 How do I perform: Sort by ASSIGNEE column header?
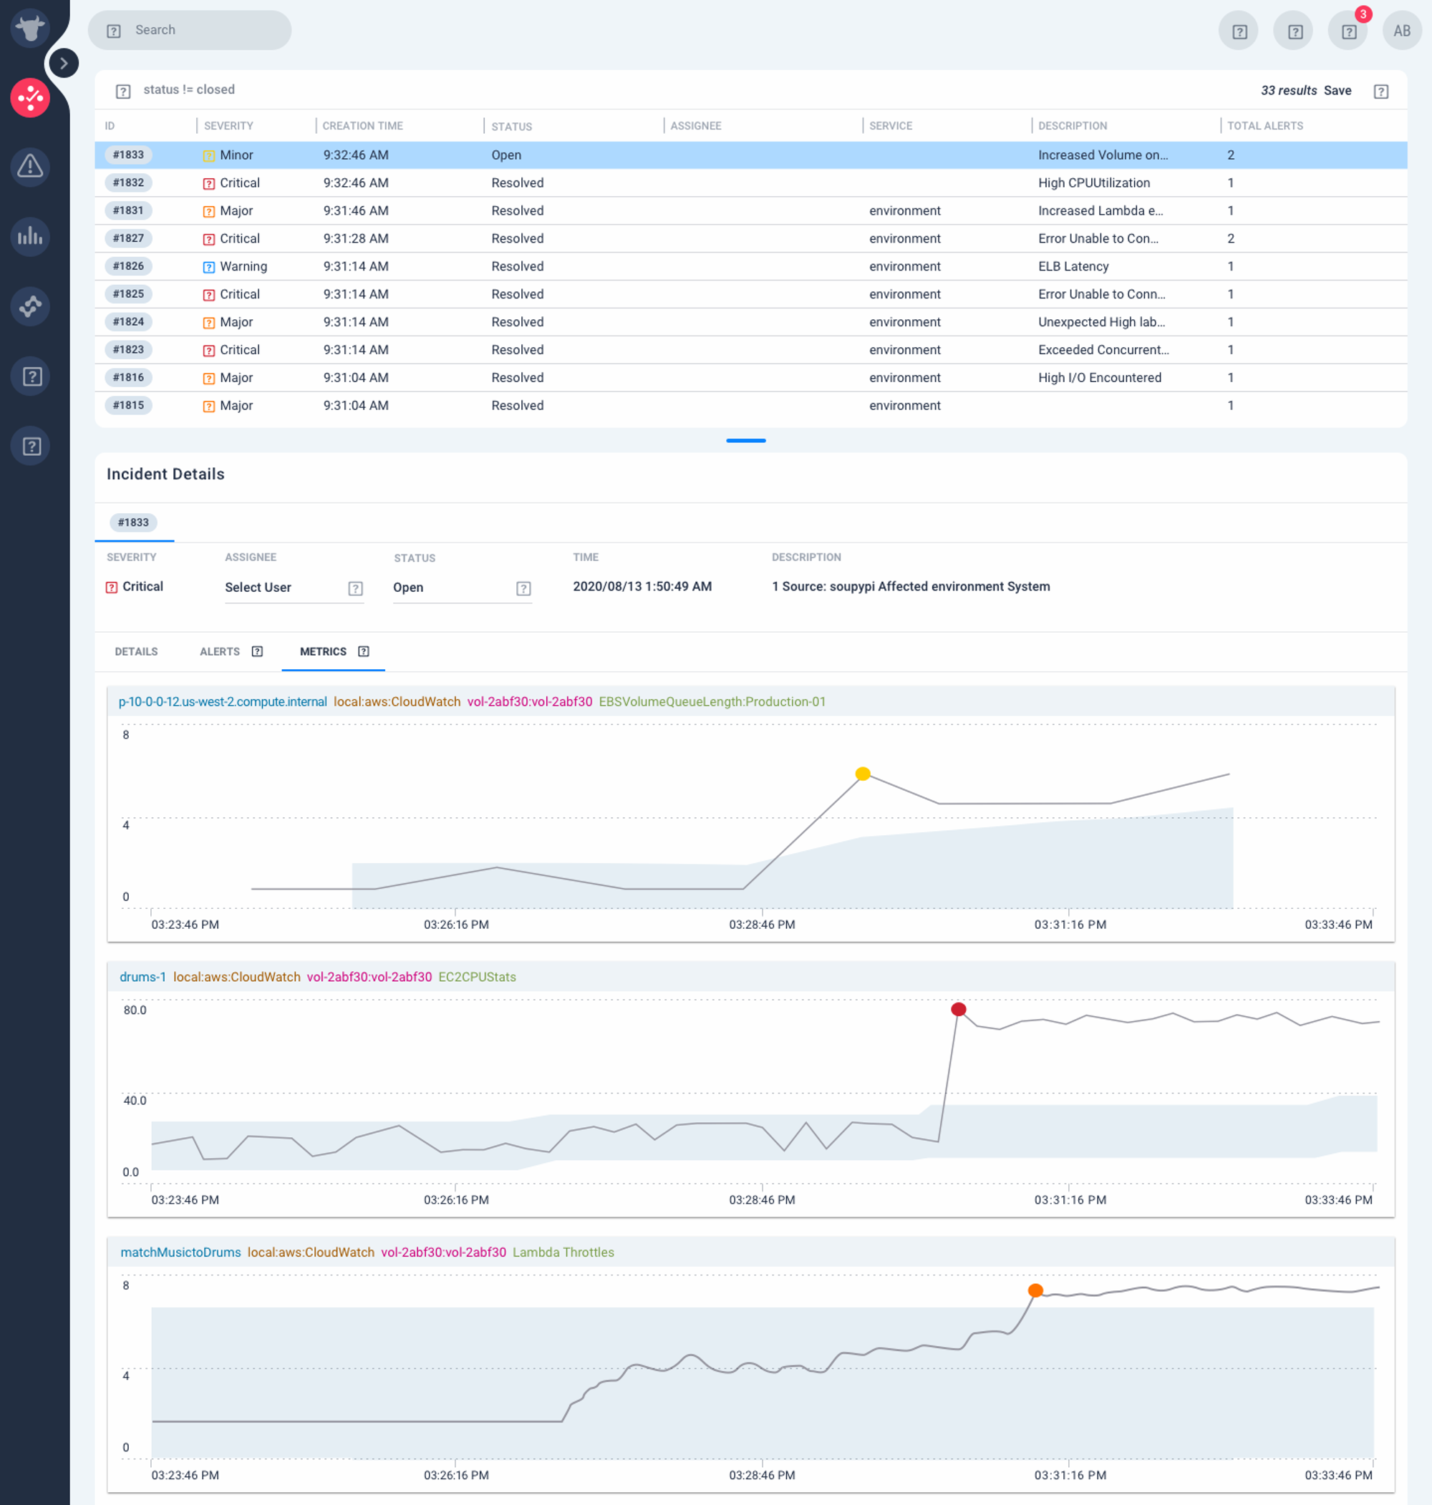click(x=695, y=126)
